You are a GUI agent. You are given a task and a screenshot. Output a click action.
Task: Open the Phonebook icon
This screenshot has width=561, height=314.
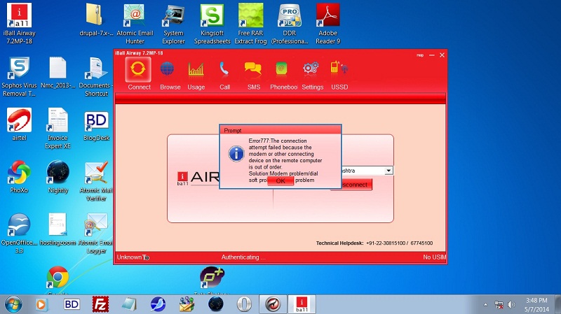pyautogui.click(x=282, y=72)
